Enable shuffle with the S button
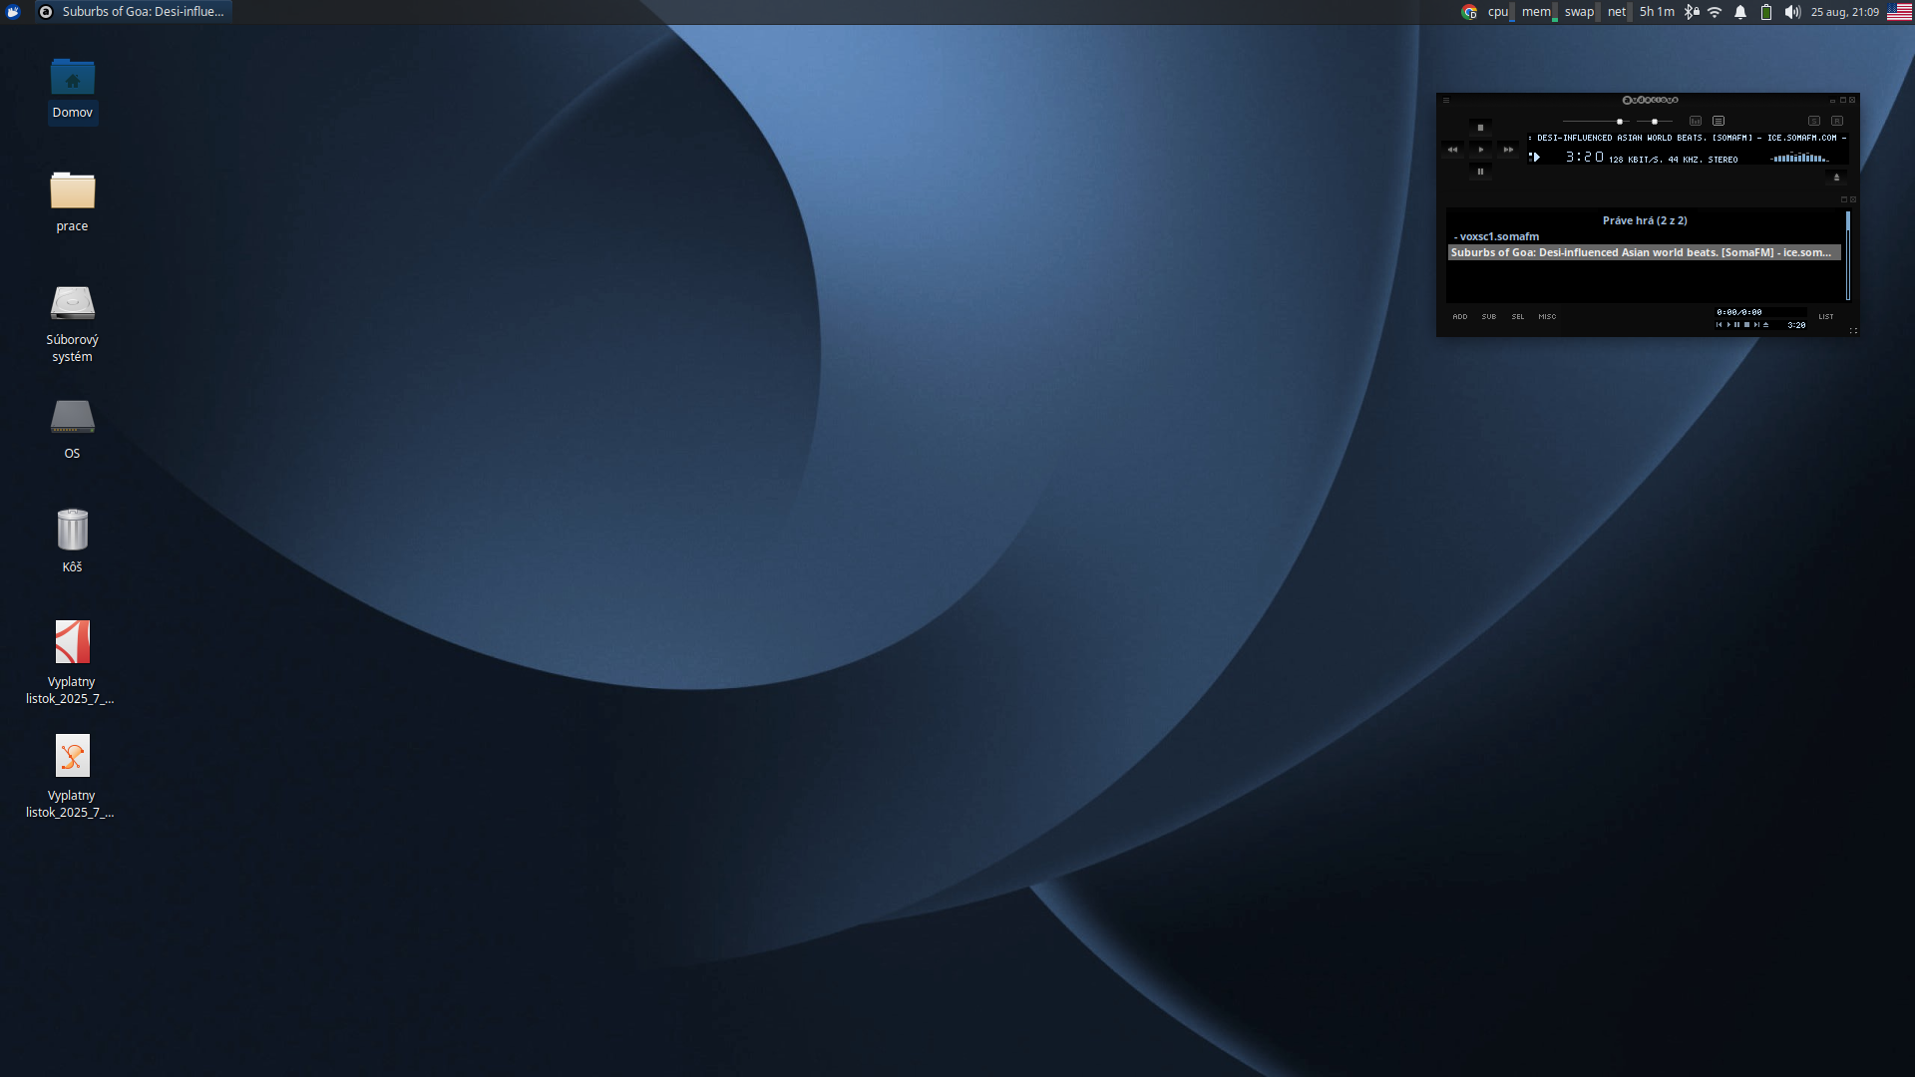 click(x=1814, y=121)
